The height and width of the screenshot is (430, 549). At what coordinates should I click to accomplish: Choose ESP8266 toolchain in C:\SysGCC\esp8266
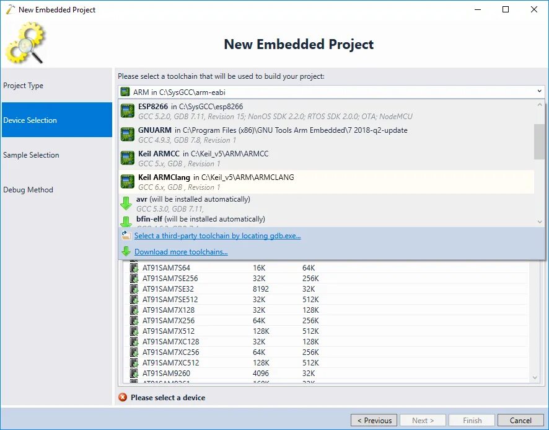pyautogui.click(x=327, y=111)
